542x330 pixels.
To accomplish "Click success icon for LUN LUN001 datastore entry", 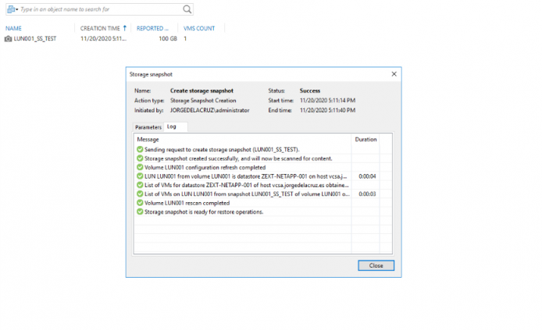I will tap(140, 176).
